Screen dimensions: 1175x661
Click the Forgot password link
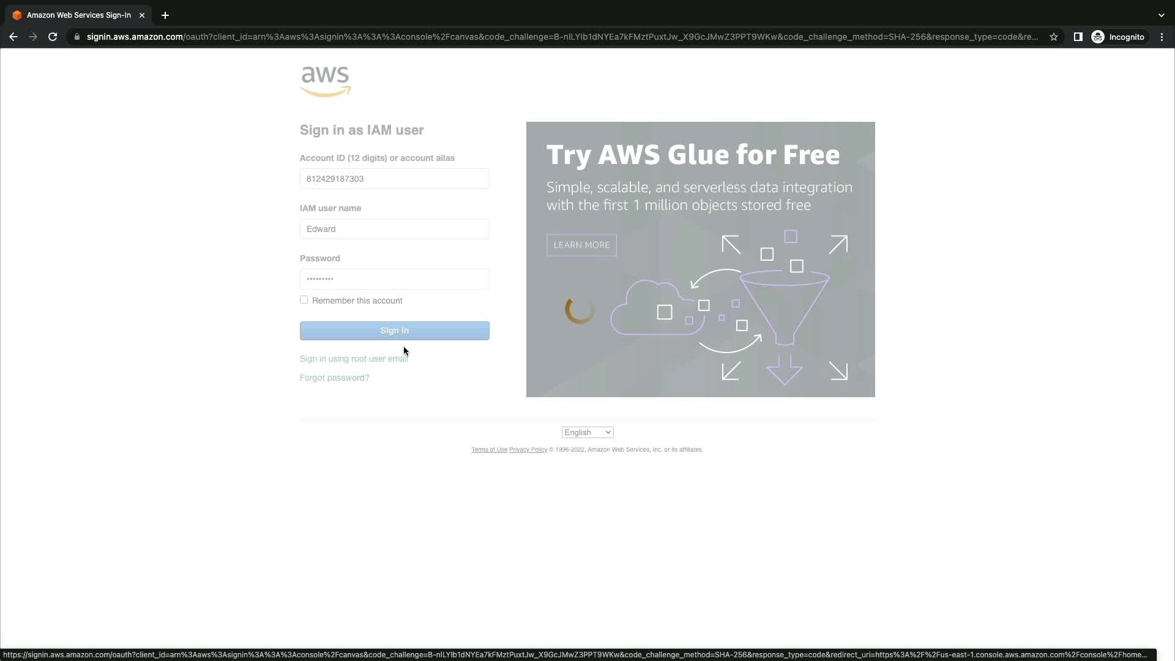pos(334,378)
